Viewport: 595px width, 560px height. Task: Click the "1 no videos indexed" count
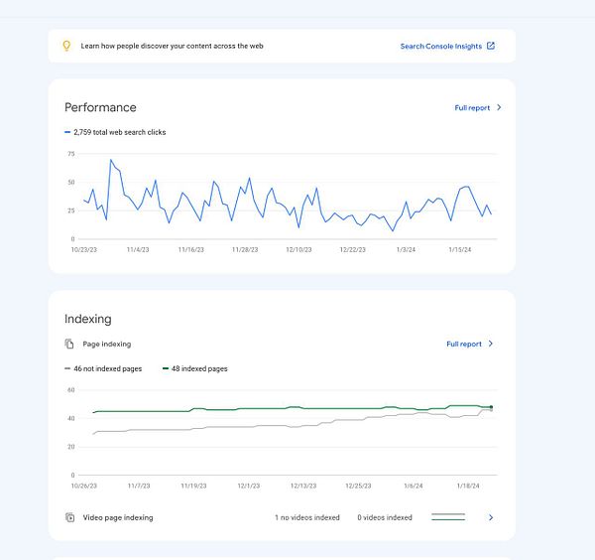pyautogui.click(x=306, y=517)
